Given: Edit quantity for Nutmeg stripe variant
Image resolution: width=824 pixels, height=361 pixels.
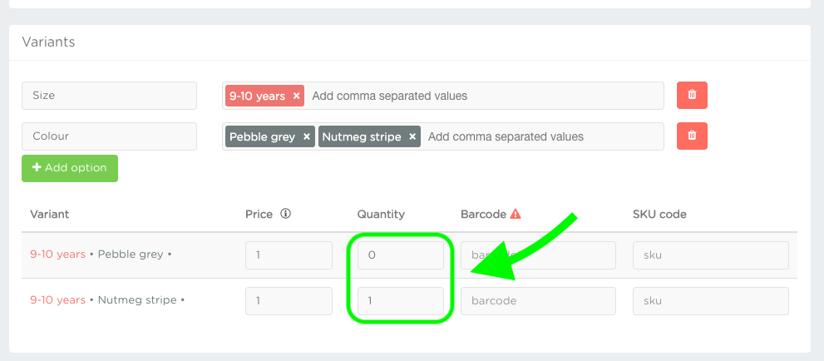Looking at the screenshot, I should (400, 300).
